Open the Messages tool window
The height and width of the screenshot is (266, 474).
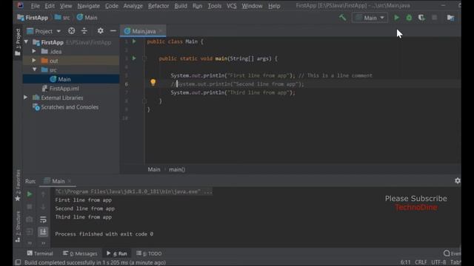80,253
